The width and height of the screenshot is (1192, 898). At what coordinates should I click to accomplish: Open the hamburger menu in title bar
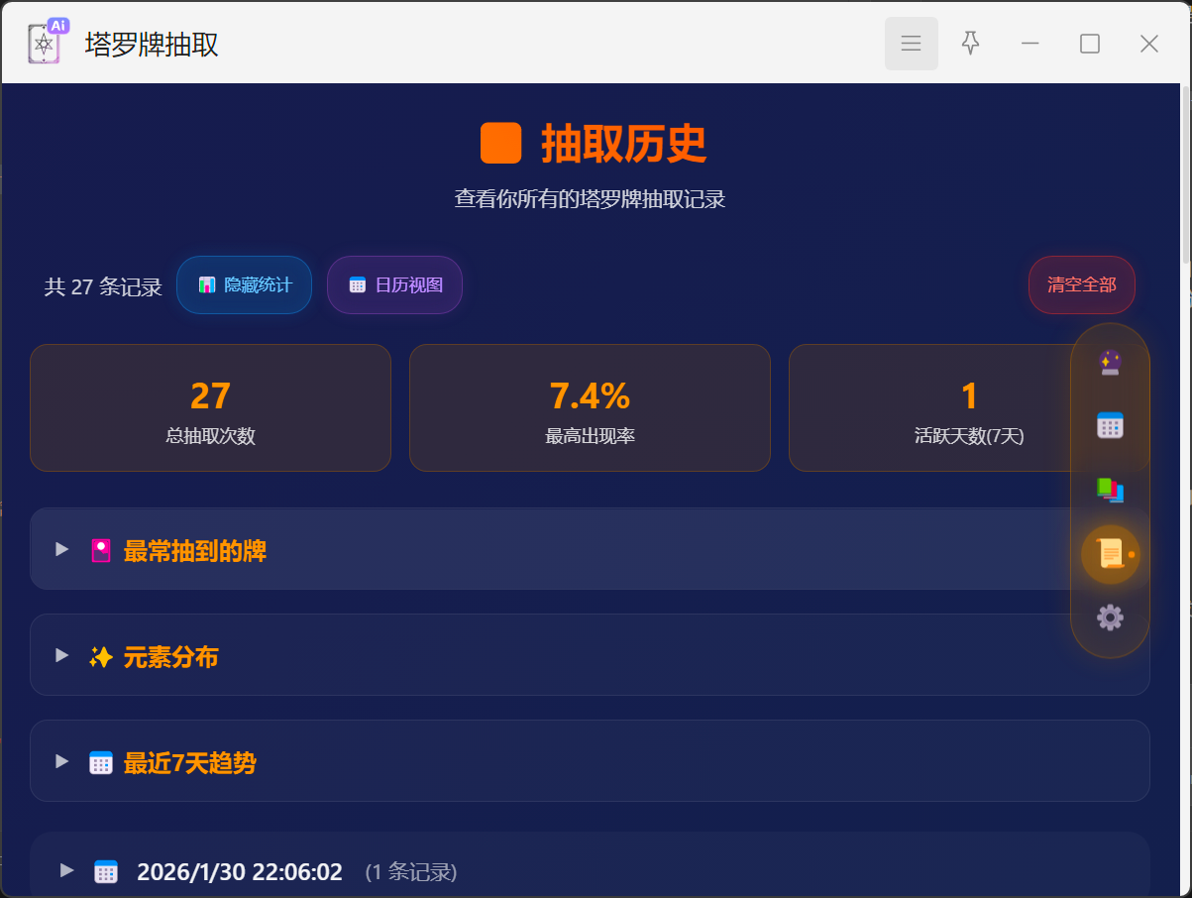(x=911, y=44)
